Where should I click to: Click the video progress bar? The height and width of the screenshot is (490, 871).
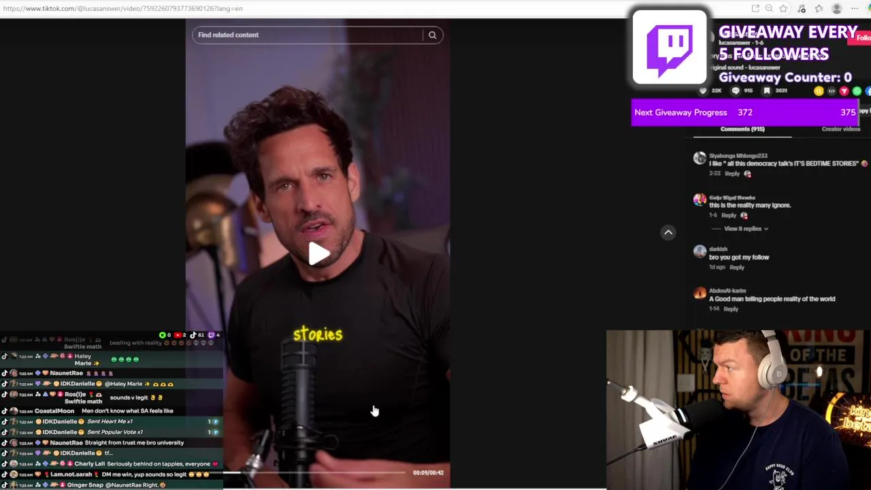tap(314, 472)
